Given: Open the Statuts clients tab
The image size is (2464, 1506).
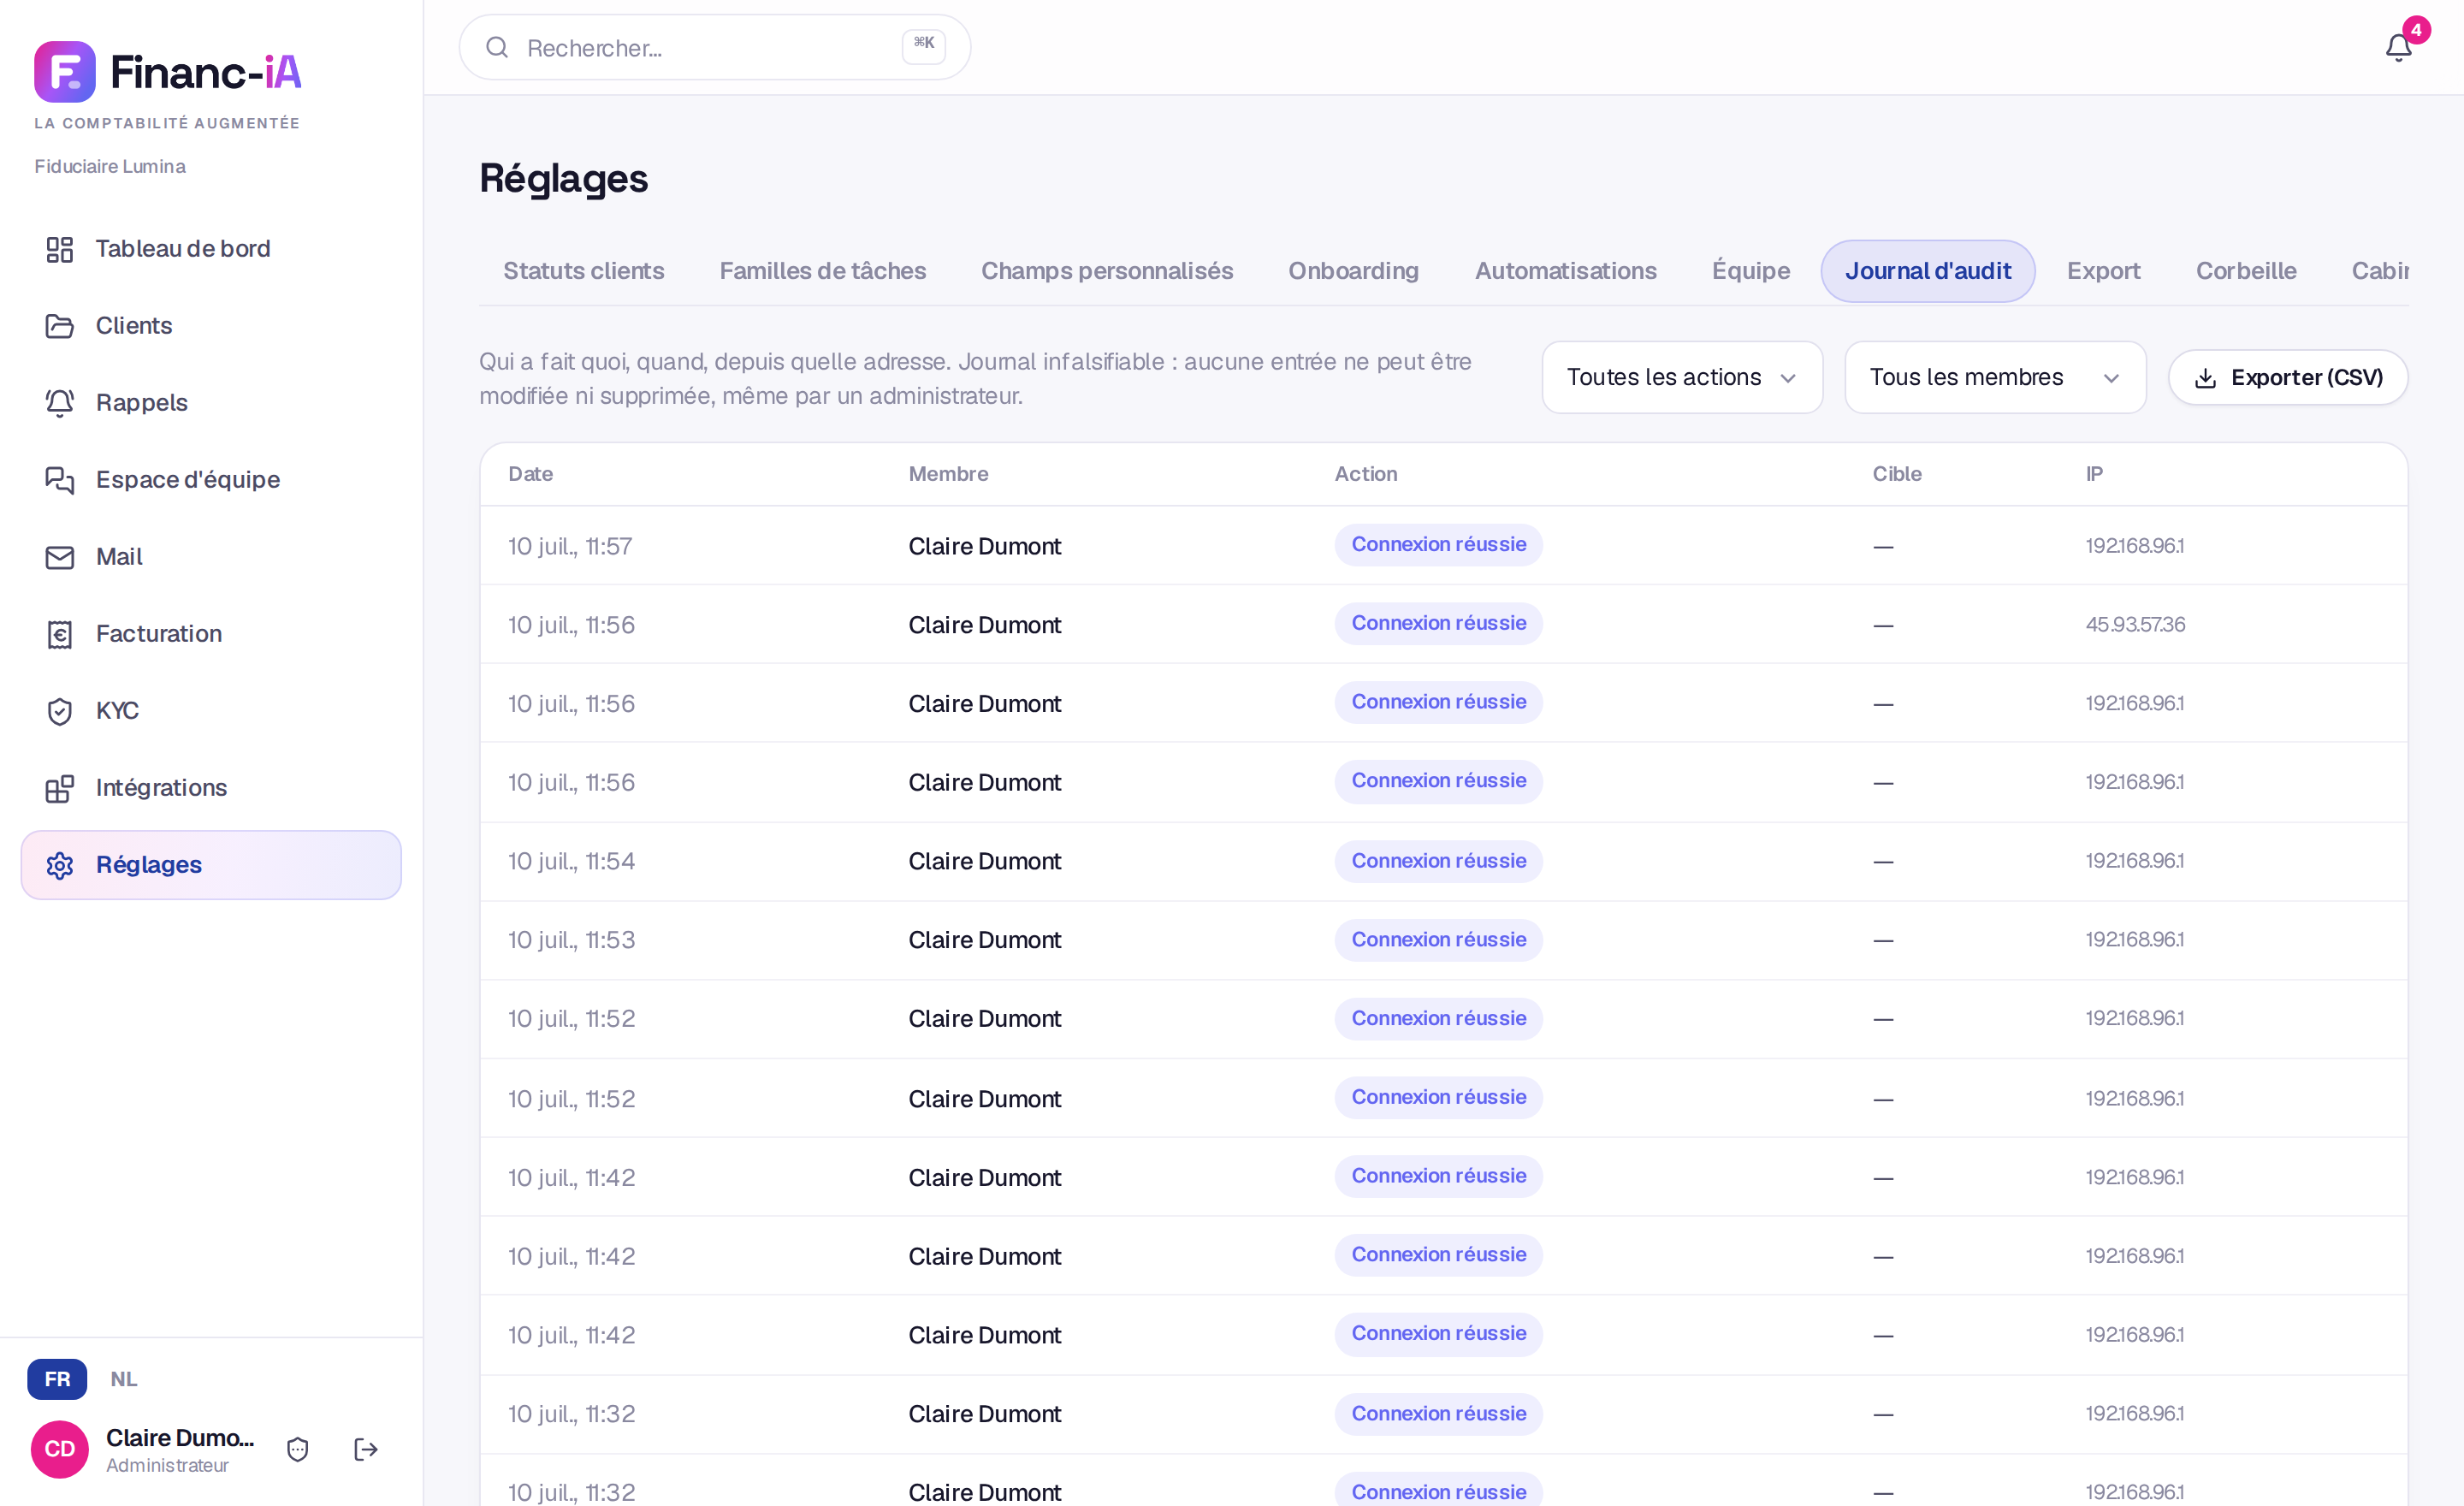Looking at the screenshot, I should click(x=584, y=271).
